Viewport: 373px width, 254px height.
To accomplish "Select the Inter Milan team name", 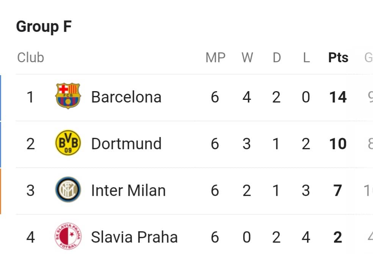I will 128,191.
